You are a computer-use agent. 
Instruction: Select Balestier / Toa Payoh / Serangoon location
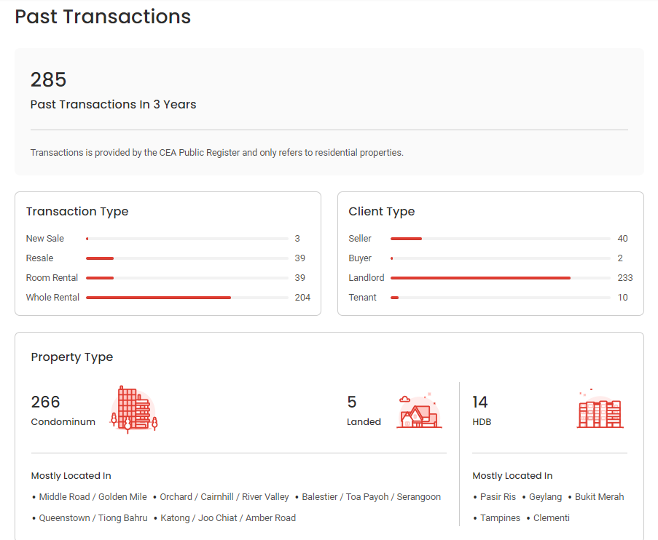(372, 497)
